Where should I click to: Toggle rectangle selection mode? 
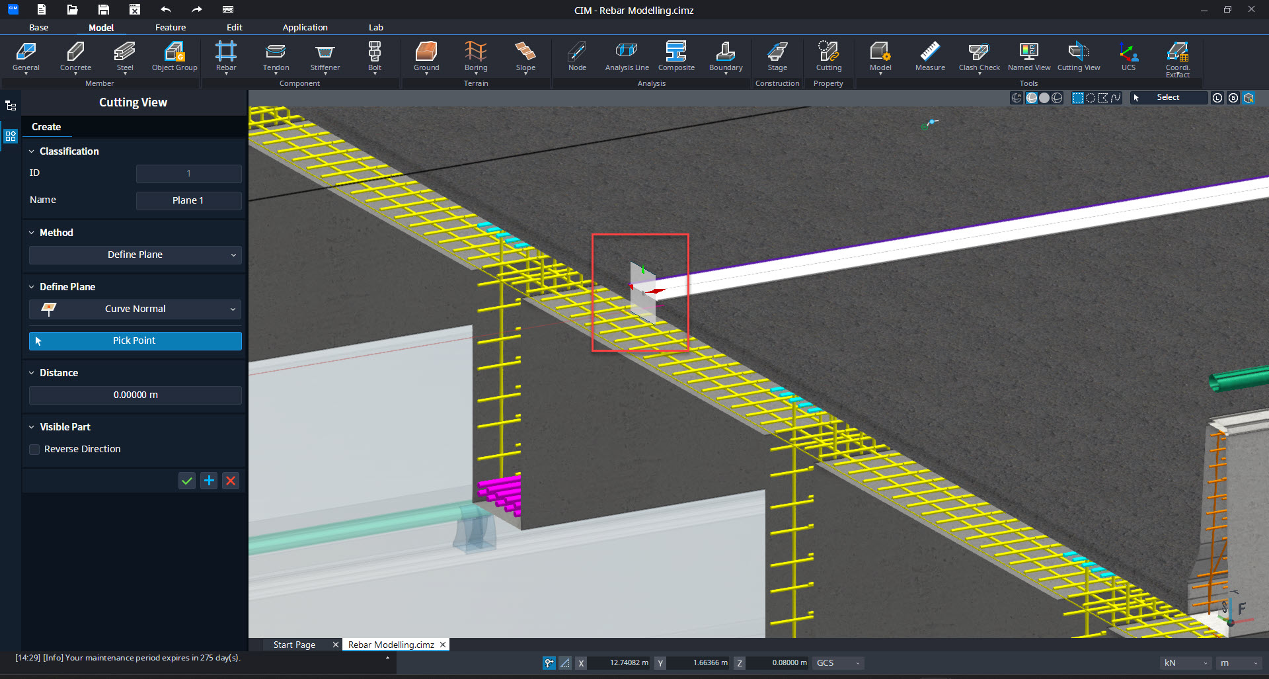click(x=1078, y=98)
